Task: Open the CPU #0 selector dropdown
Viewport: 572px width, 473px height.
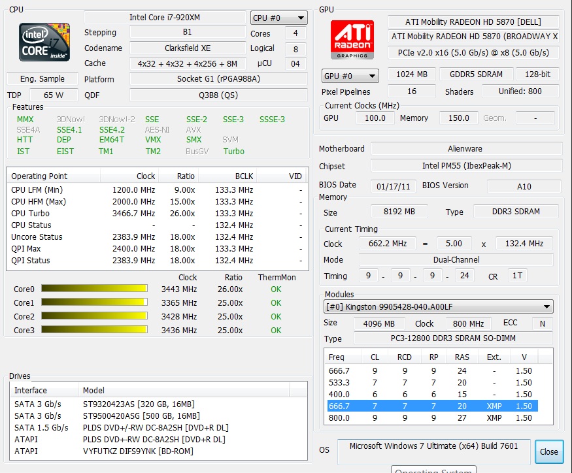Action: [x=278, y=18]
